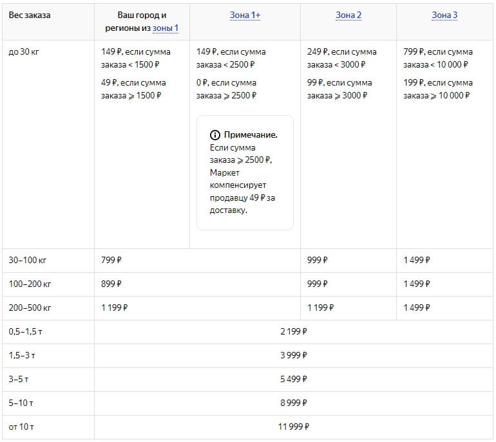Select the «100–200 кг» row label

coord(30,284)
